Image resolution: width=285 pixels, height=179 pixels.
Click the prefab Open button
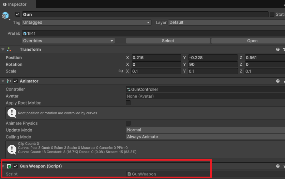[248, 41]
